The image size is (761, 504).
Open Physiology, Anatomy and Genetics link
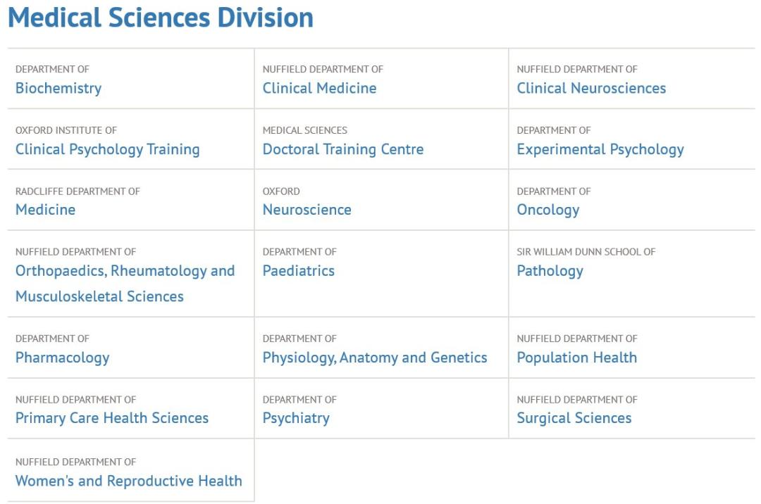tap(375, 358)
